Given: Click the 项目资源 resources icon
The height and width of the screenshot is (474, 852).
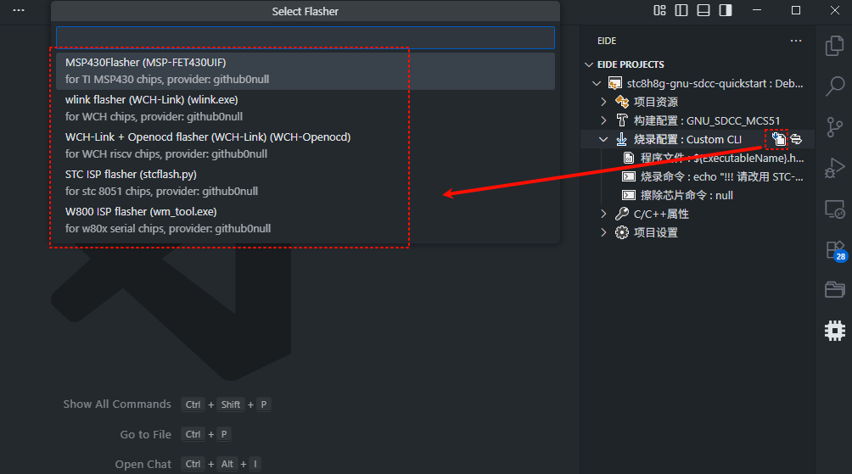Looking at the screenshot, I should 622,102.
